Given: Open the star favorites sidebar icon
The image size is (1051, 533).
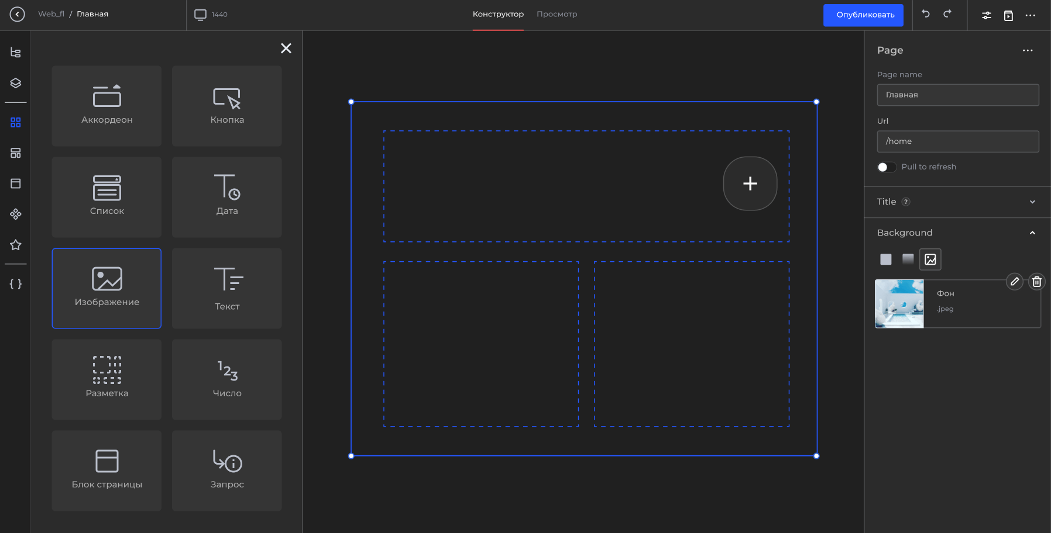Looking at the screenshot, I should click(16, 245).
